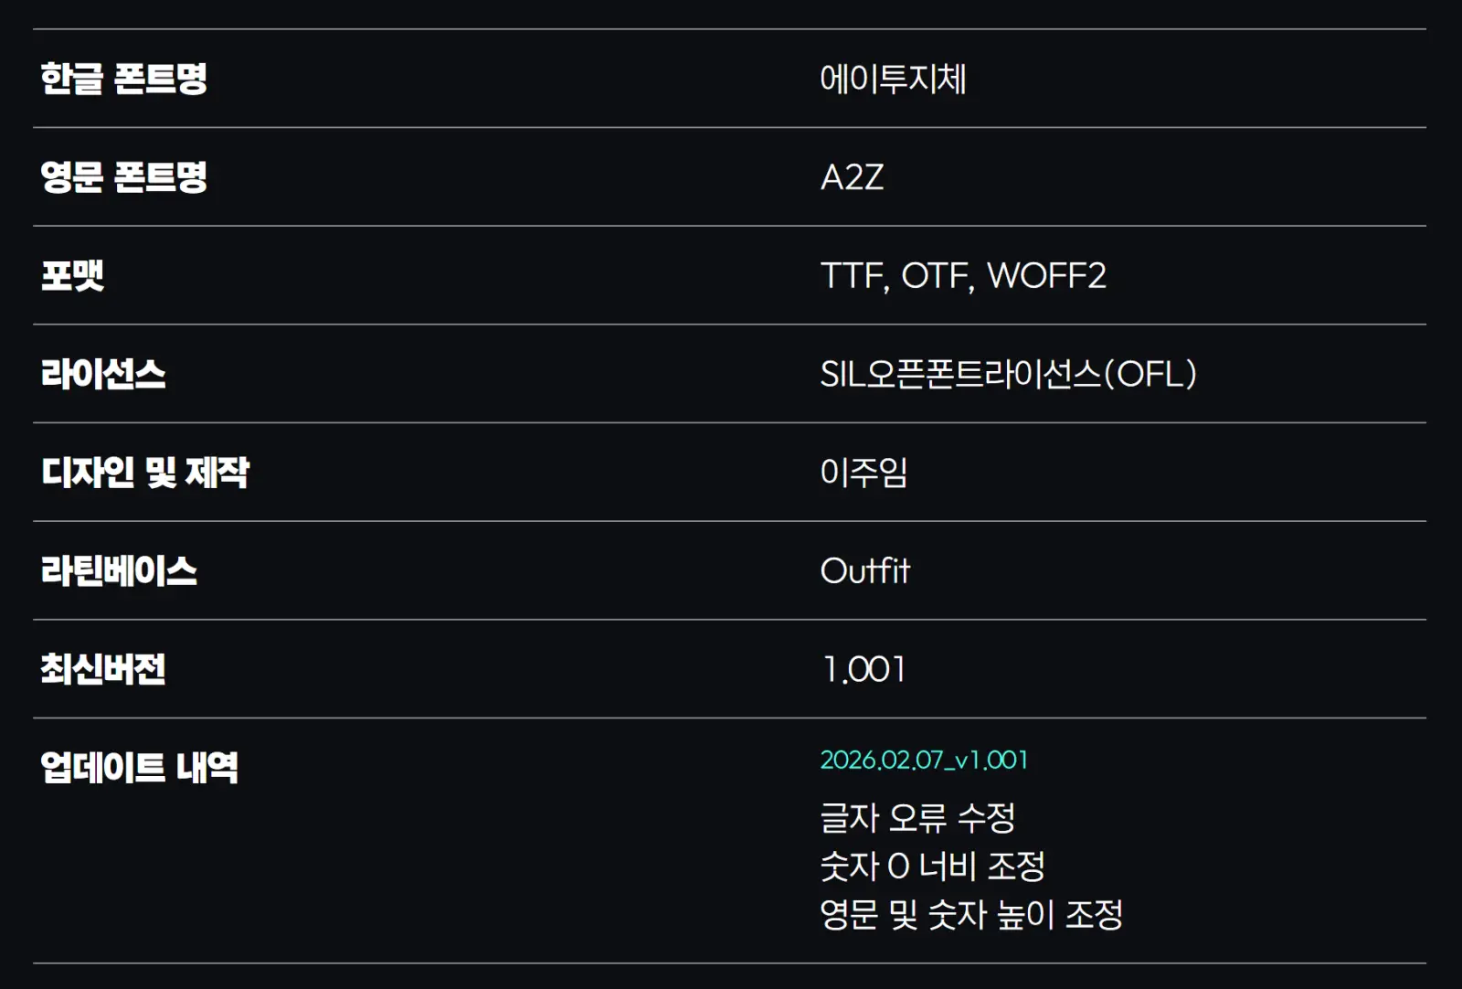This screenshot has width=1462, height=989.
Task: Click the WOFF2 format name
Action: click(1046, 275)
